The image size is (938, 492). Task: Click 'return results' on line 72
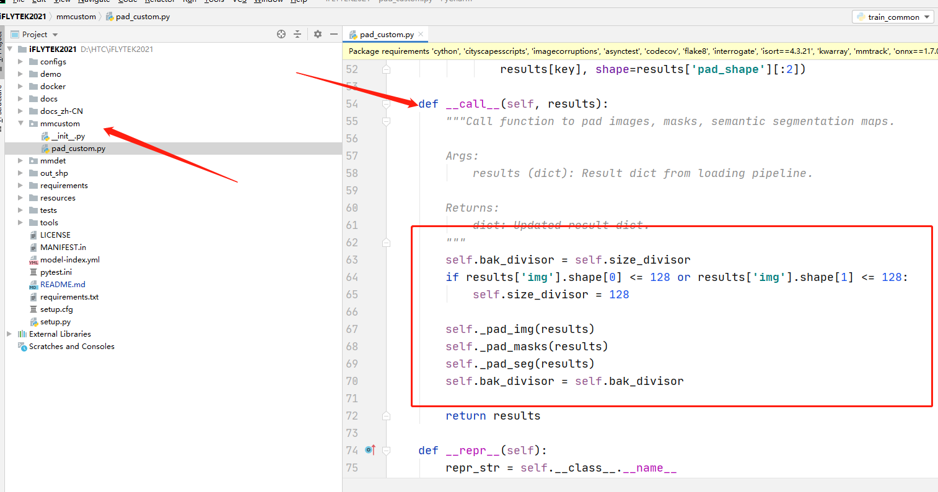pyautogui.click(x=493, y=416)
